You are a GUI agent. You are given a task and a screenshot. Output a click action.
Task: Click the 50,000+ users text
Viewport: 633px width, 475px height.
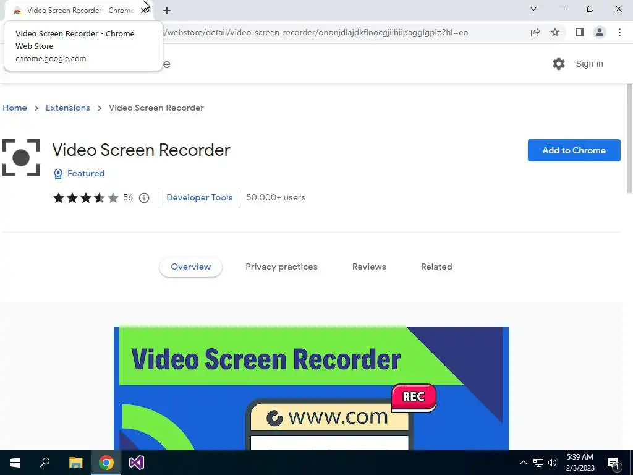276,197
